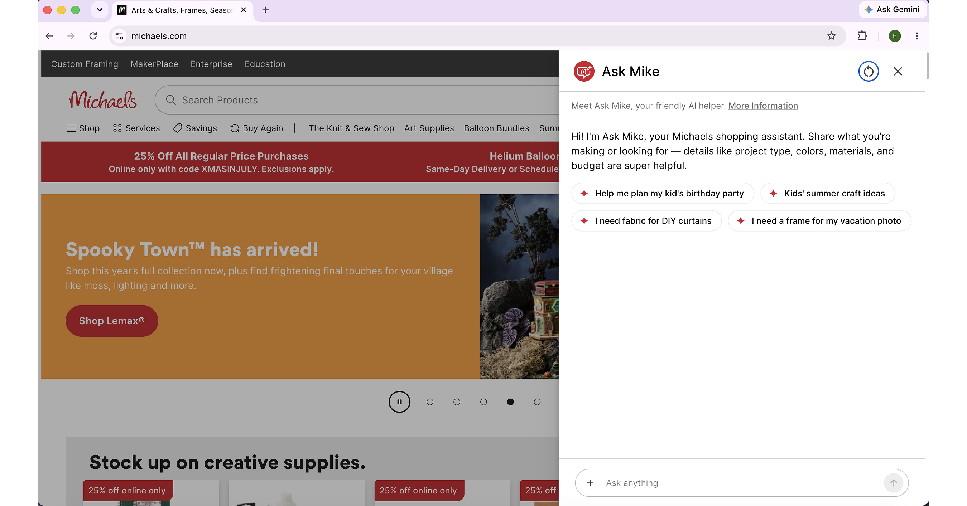967x506 pixels.
Task: Select the Arts & Crafts, Frames tab
Action: [182, 10]
